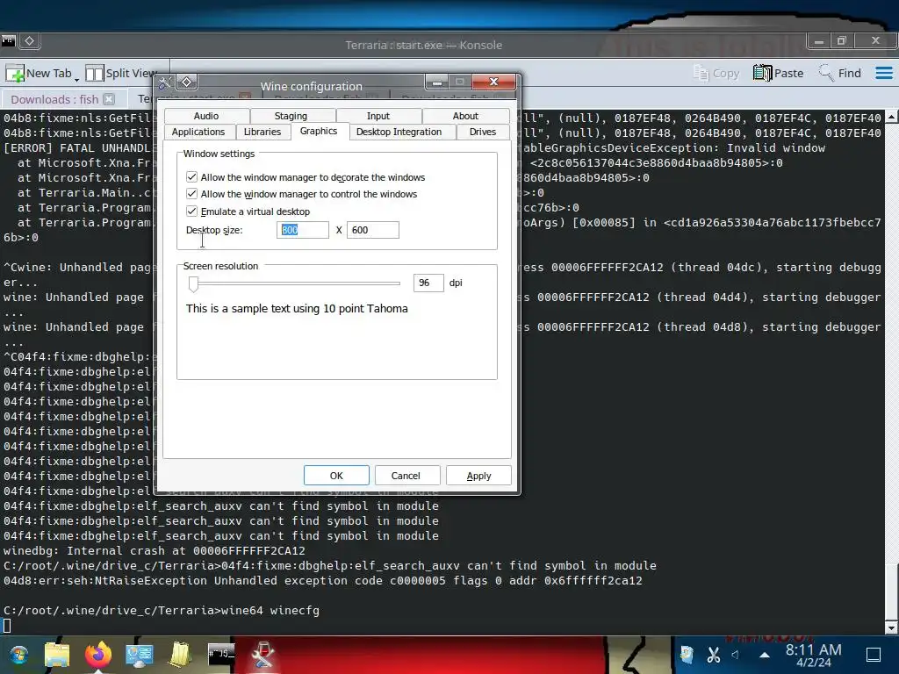Click the 'wine64 winecfg' command line text

click(270, 611)
